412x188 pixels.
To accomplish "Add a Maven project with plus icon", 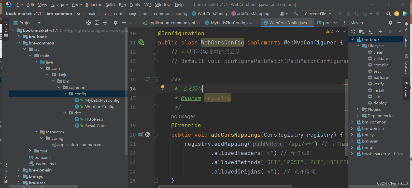I will (380, 32).
